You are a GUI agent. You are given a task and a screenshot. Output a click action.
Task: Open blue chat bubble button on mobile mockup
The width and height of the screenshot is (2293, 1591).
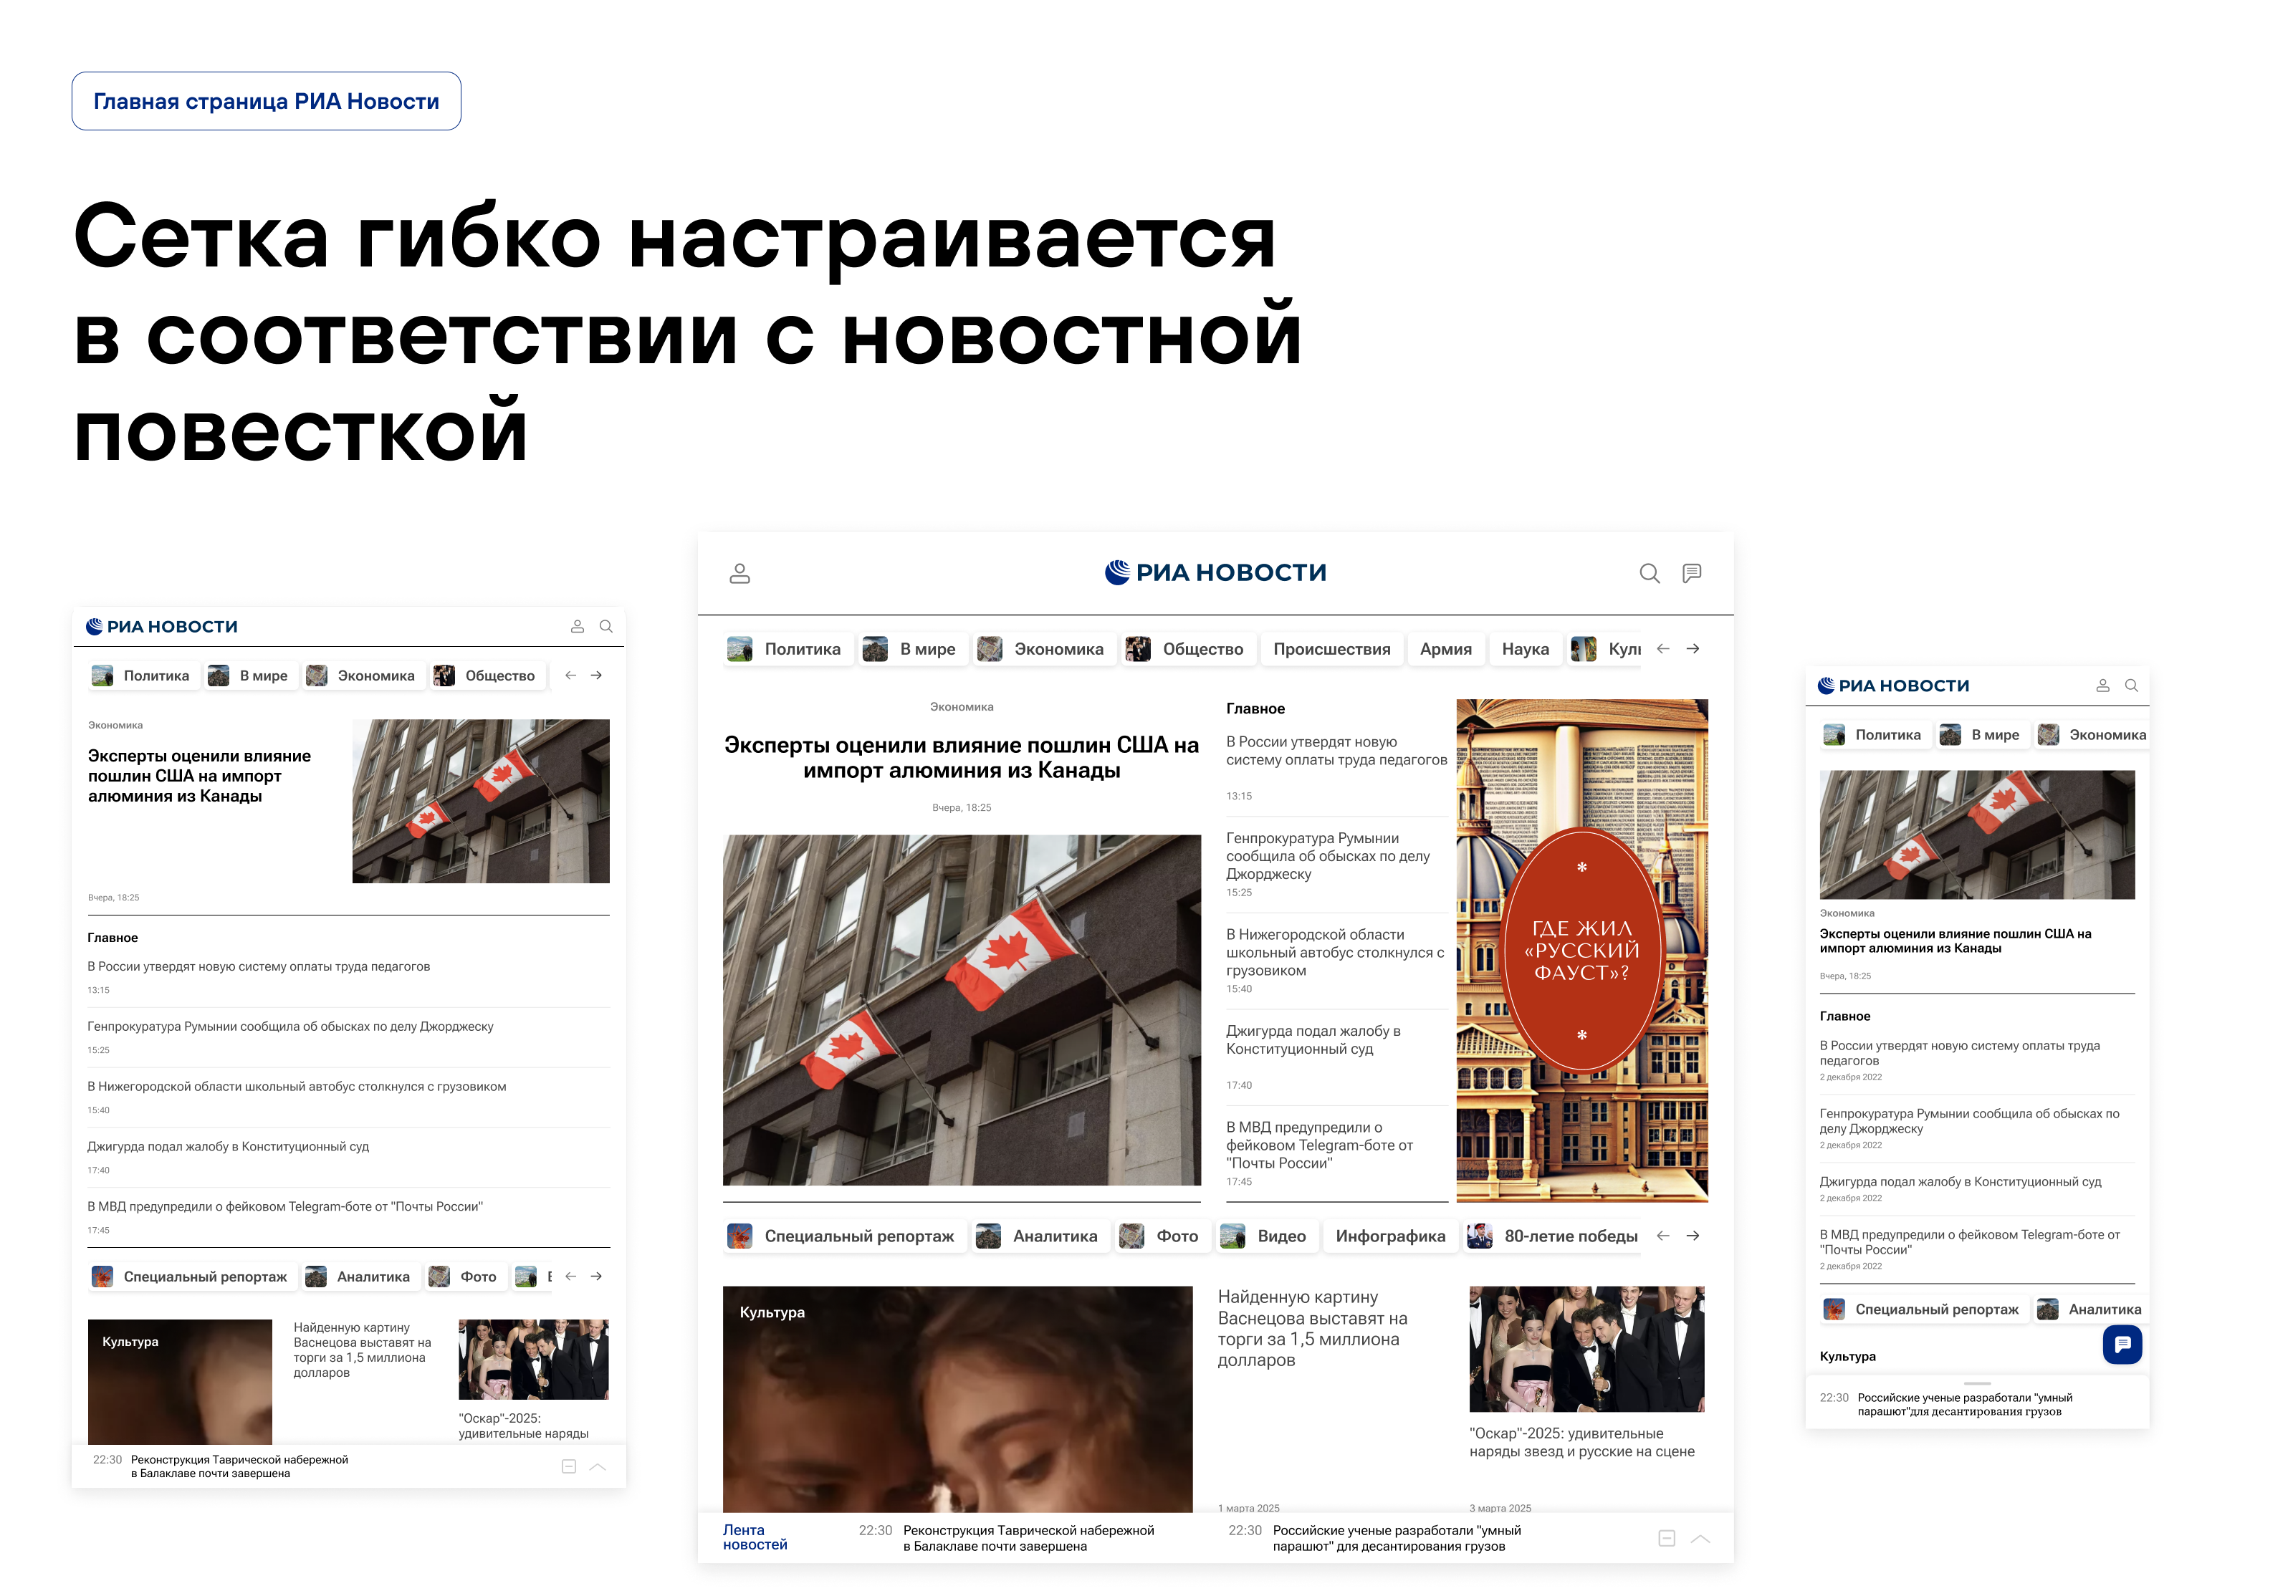[2122, 1344]
